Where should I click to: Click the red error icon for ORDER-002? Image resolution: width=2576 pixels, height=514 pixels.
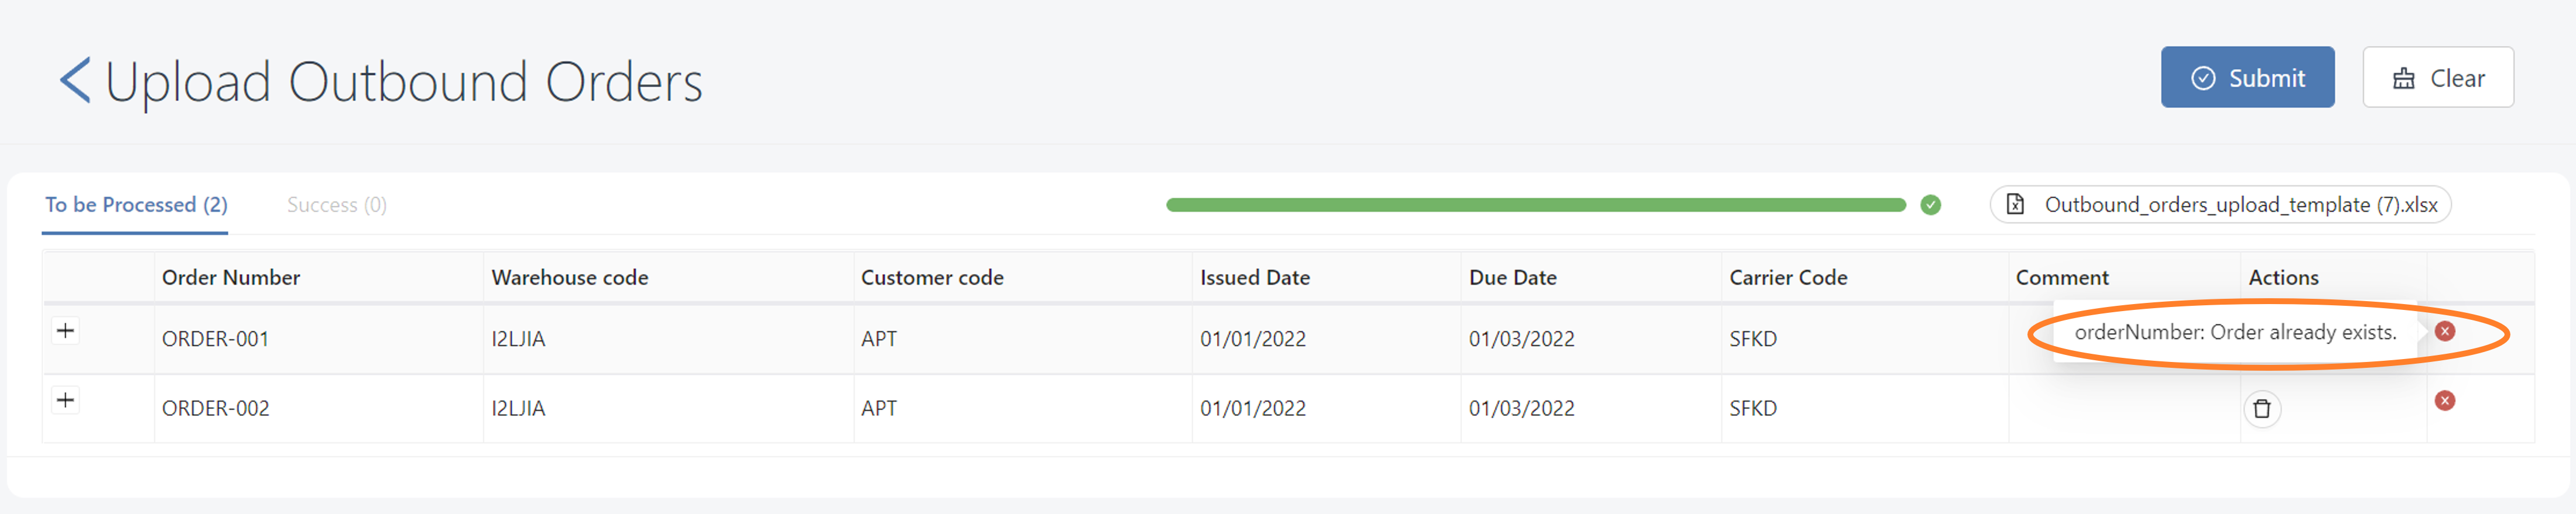coord(2444,400)
